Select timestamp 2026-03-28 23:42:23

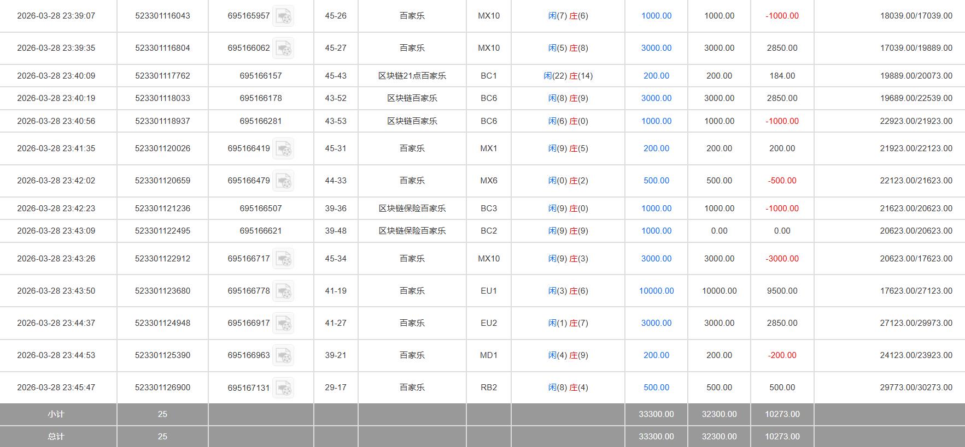coord(56,208)
